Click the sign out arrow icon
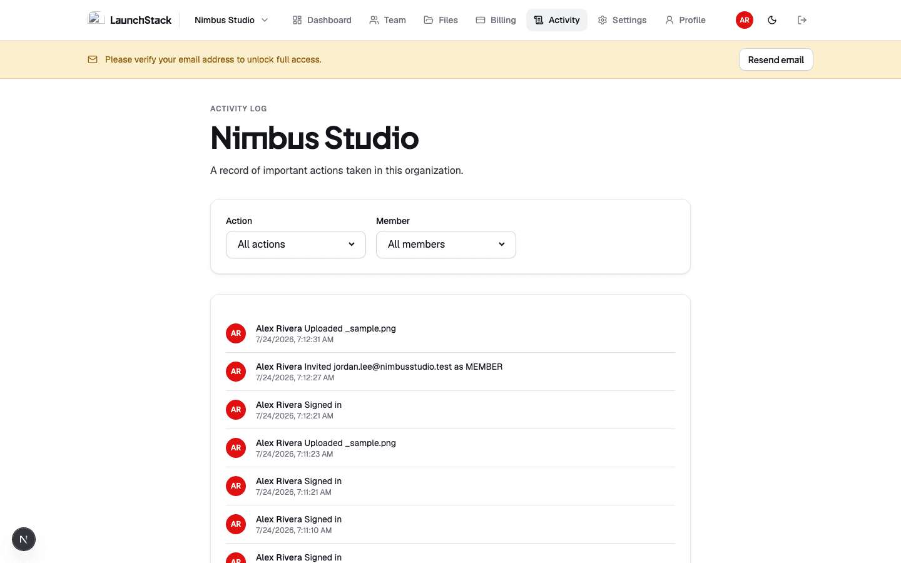Screen dimensions: 901x563 coord(802,20)
